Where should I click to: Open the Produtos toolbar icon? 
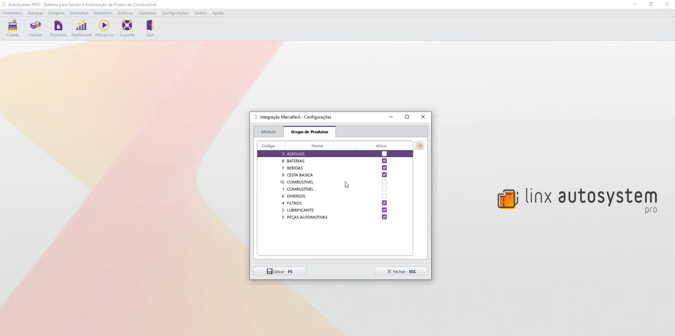coord(59,28)
